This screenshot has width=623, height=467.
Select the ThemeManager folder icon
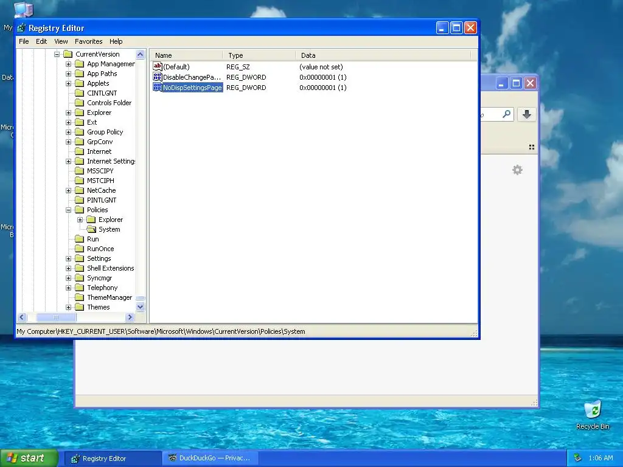click(x=80, y=297)
